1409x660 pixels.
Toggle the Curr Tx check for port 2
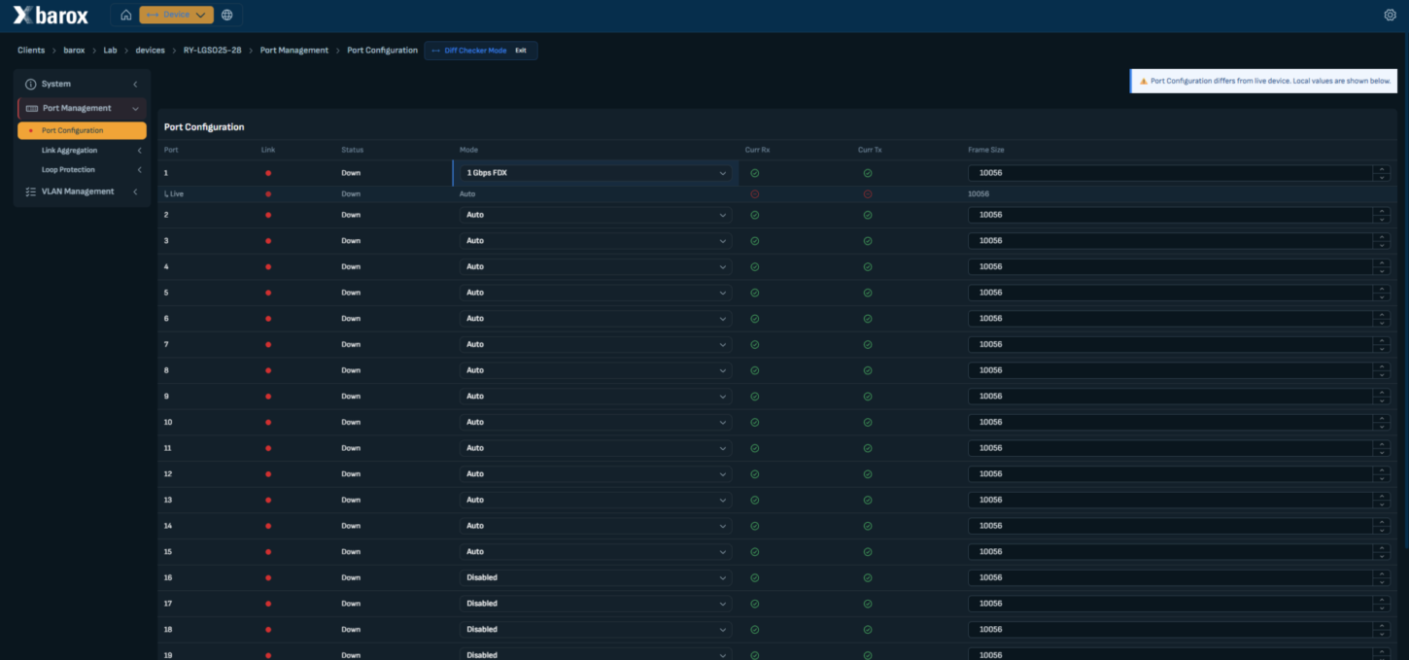[868, 215]
